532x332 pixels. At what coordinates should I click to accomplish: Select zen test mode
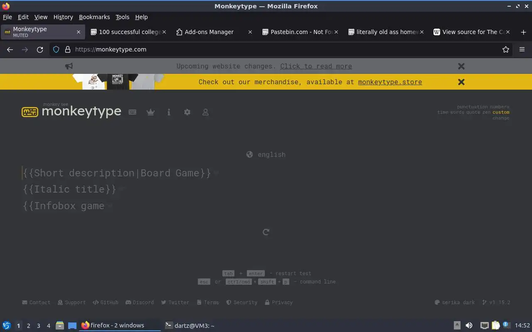(486, 112)
